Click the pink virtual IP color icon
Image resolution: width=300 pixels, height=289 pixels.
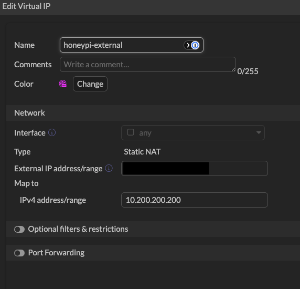click(63, 84)
